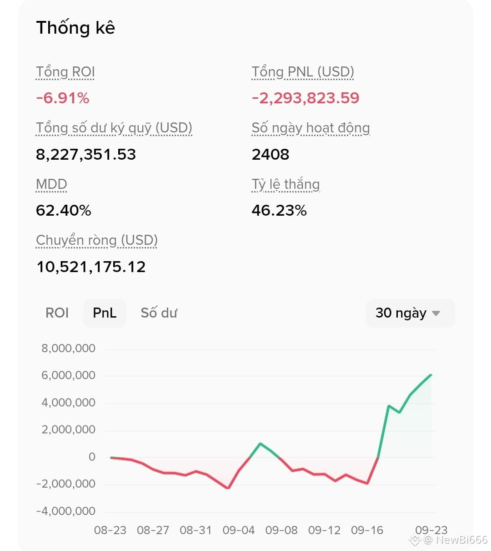Tap the Tổng PNL (USD) label

click(x=303, y=72)
